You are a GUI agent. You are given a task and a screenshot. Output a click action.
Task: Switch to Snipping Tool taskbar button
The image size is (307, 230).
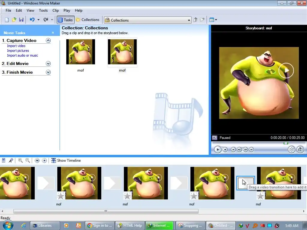190,226
